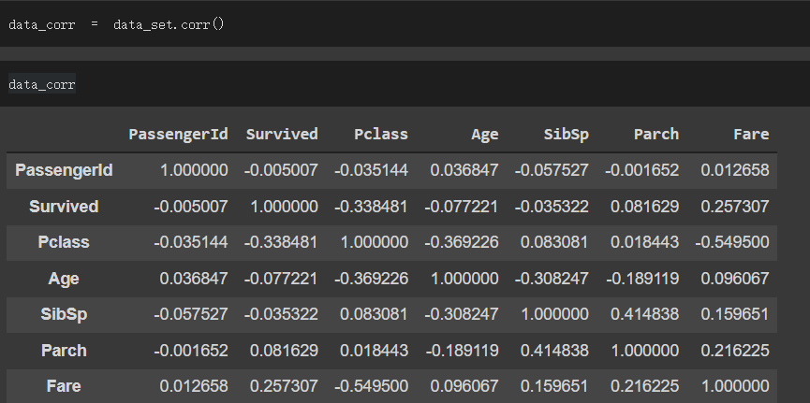Select the Age column header
The image size is (810, 403).
point(484,135)
